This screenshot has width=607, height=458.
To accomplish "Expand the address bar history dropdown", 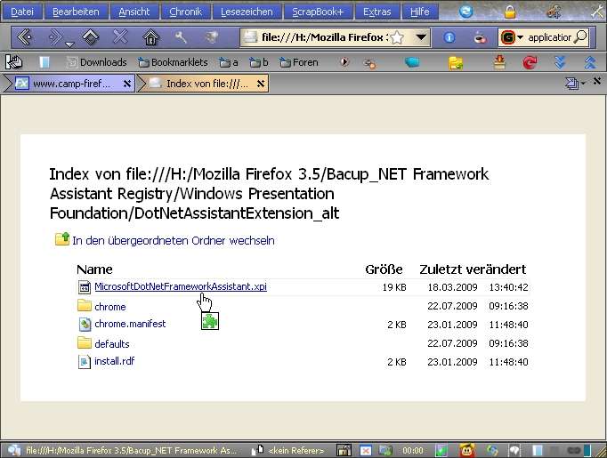I will (421, 37).
